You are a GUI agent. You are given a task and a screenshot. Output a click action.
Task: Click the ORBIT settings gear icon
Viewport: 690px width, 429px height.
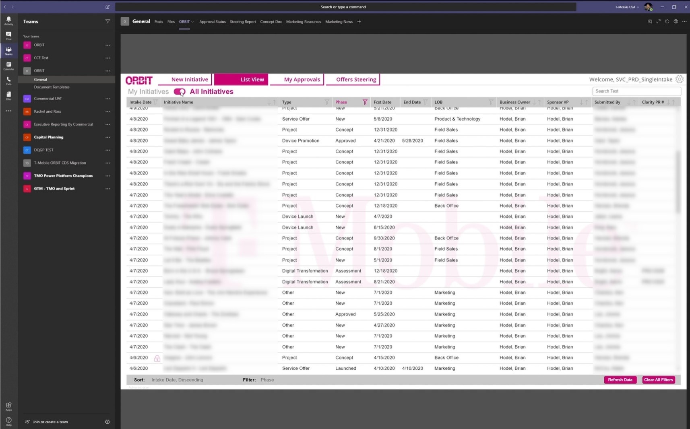point(679,79)
